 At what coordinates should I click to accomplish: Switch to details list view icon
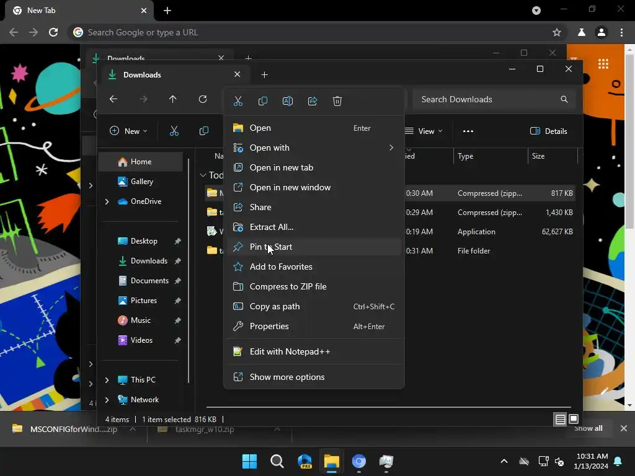coord(560,420)
